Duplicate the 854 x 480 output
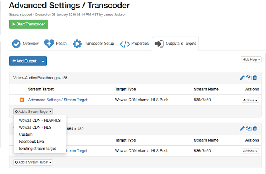The image size is (266, 174). click(x=249, y=129)
